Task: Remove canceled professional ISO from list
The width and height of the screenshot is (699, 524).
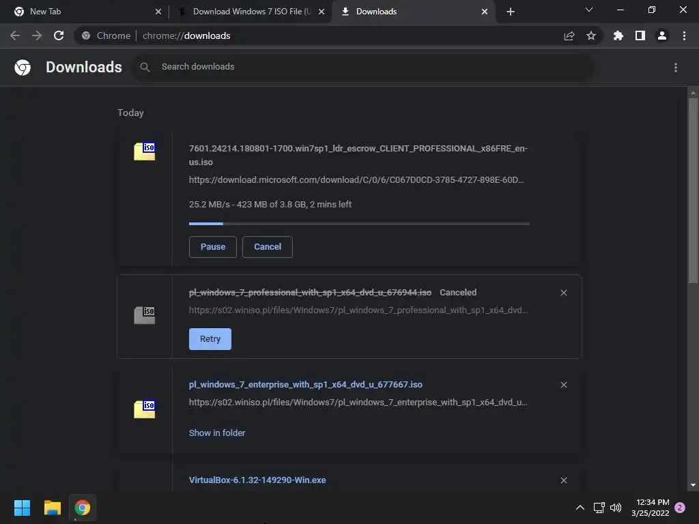Action: coord(564,293)
